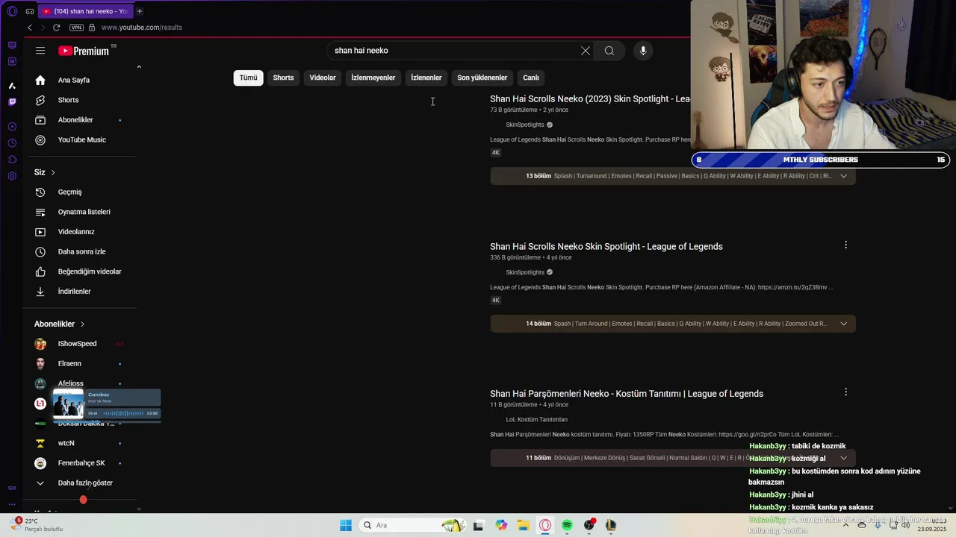Start voice search with the microphone
Viewport: 956px width, 537px height.
click(x=643, y=51)
